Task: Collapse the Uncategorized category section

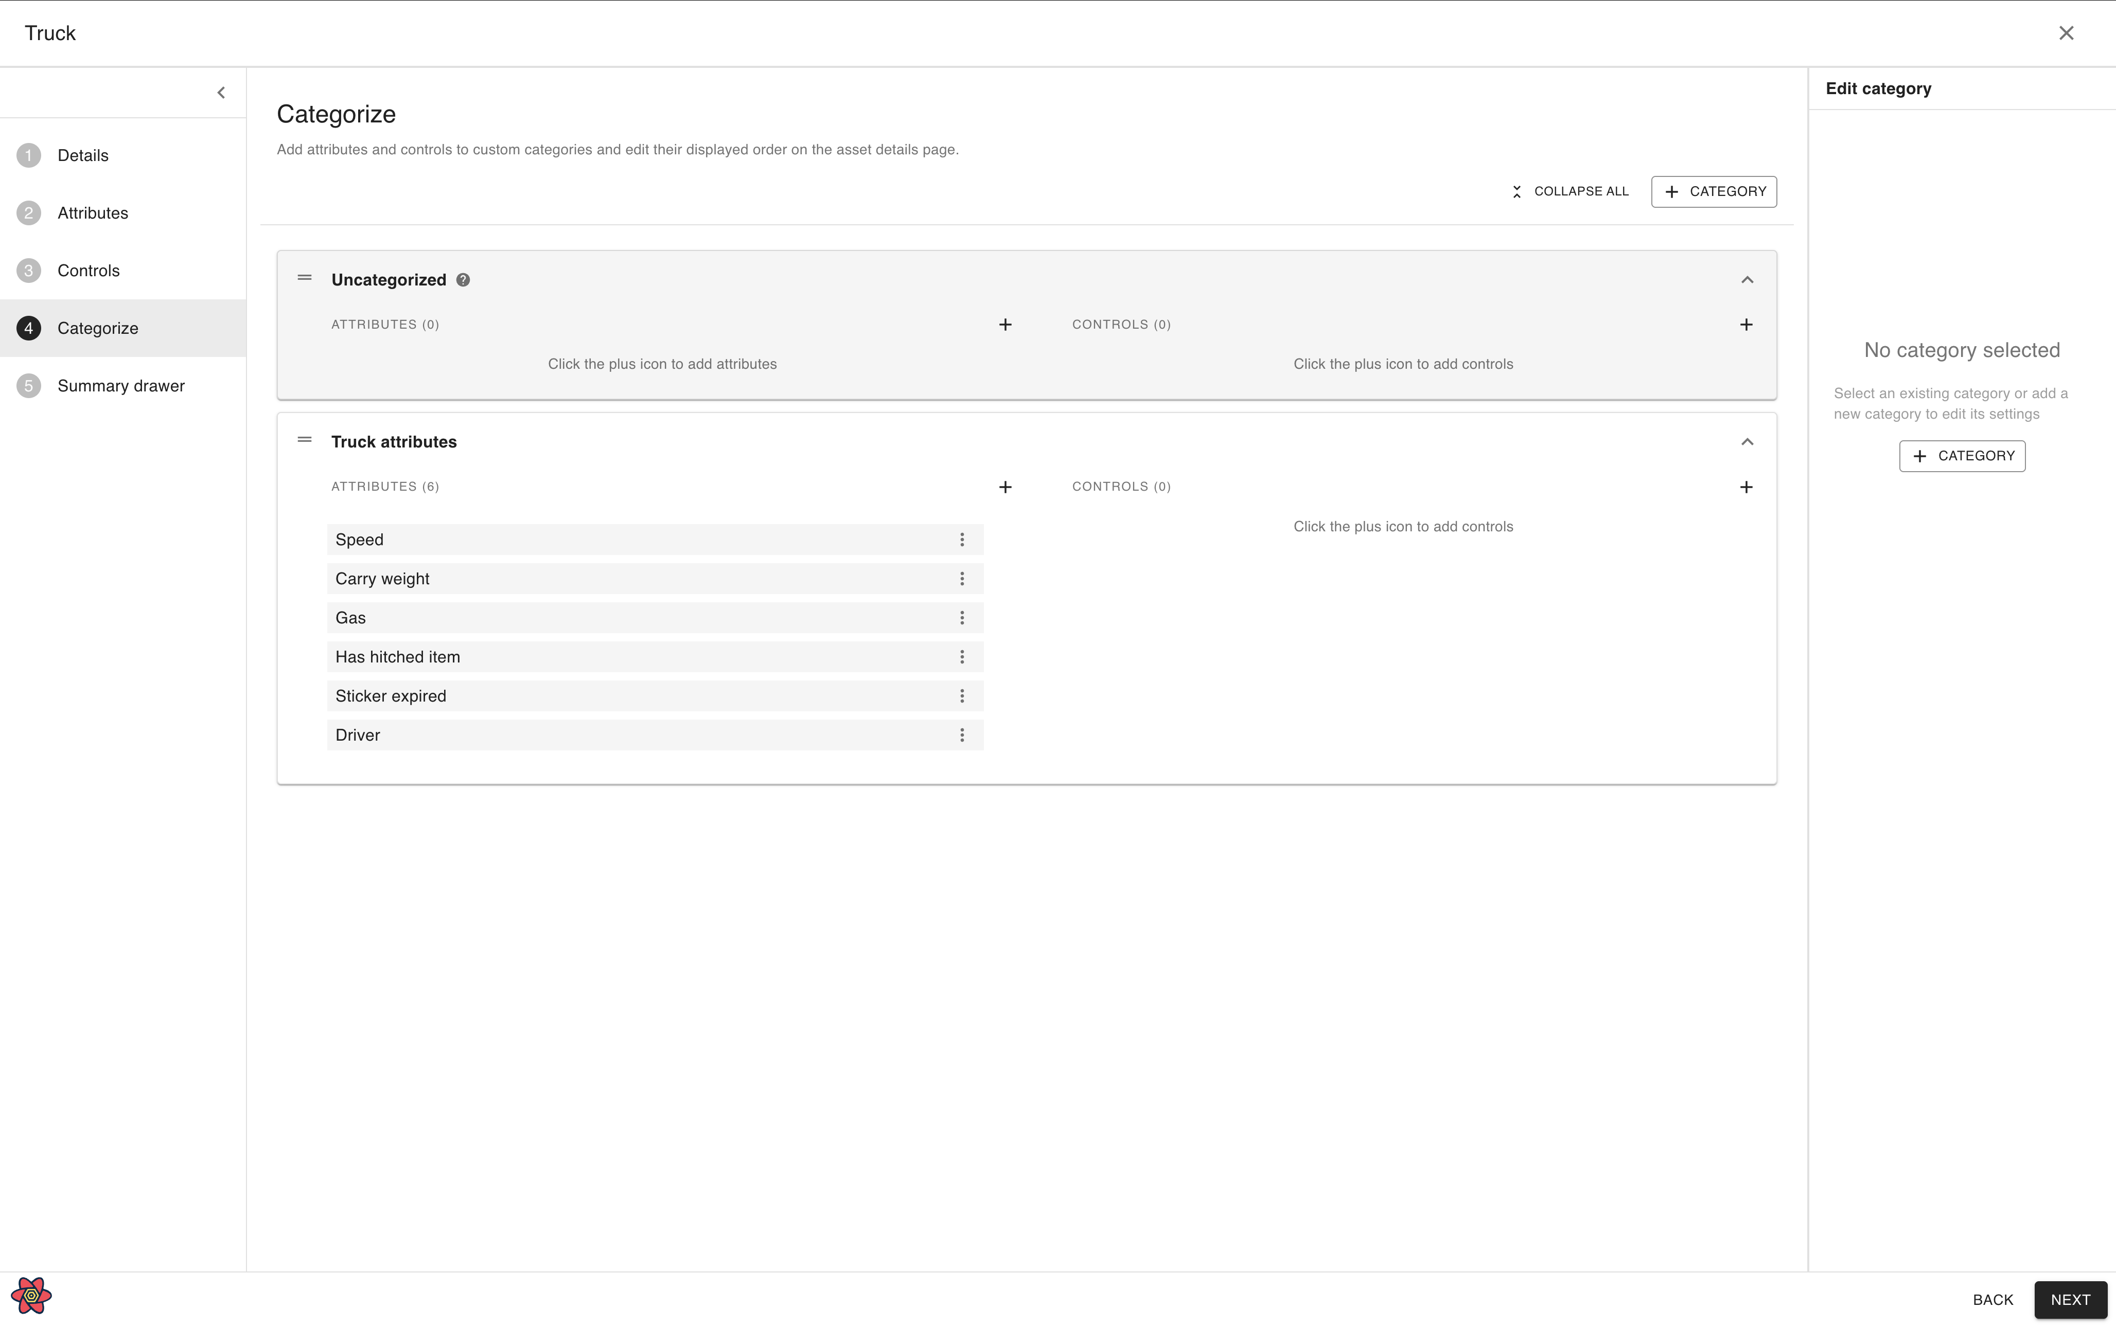Action: tap(1747, 280)
